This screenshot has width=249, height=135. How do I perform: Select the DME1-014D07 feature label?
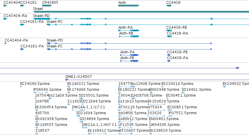[x=79, y=77]
